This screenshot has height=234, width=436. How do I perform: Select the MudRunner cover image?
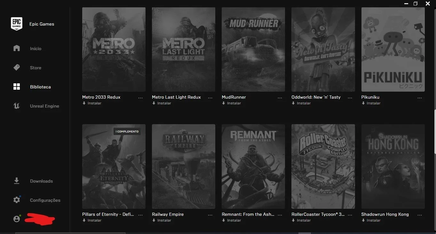point(253,49)
